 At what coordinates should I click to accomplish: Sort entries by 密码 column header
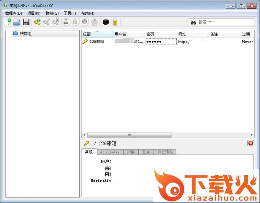point(161,34)
